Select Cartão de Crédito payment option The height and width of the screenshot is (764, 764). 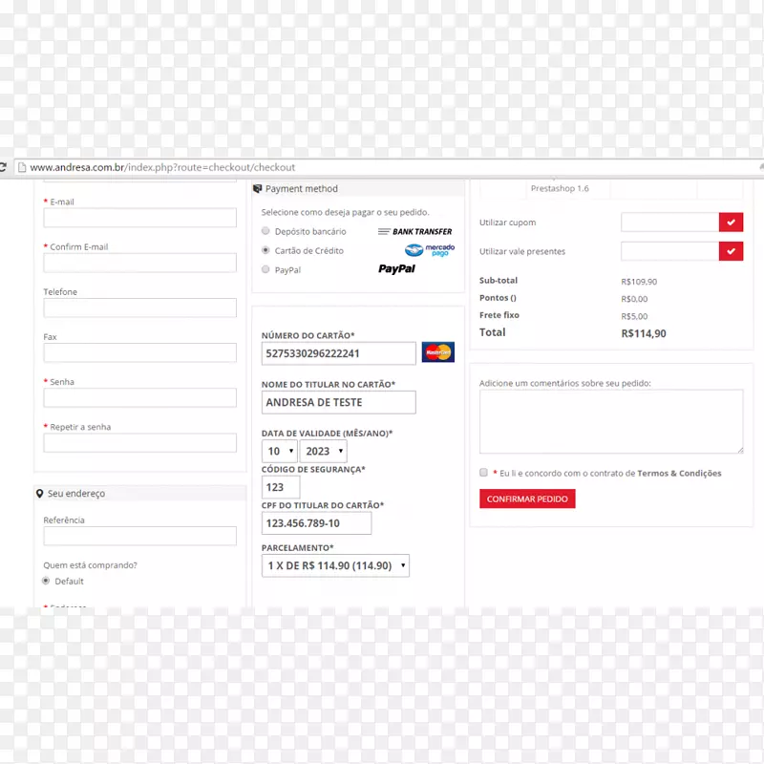[265, 250]
